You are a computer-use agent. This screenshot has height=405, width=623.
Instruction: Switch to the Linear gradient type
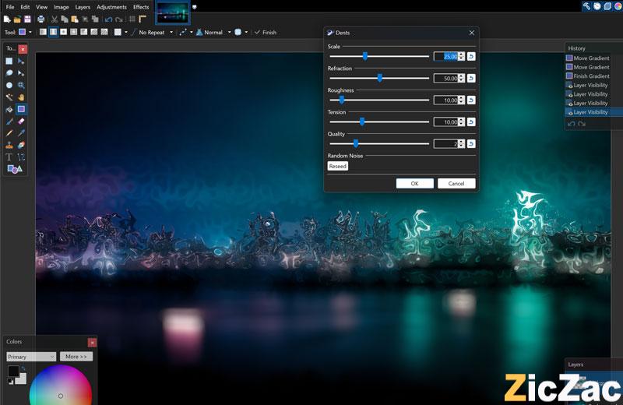[44, 33]
